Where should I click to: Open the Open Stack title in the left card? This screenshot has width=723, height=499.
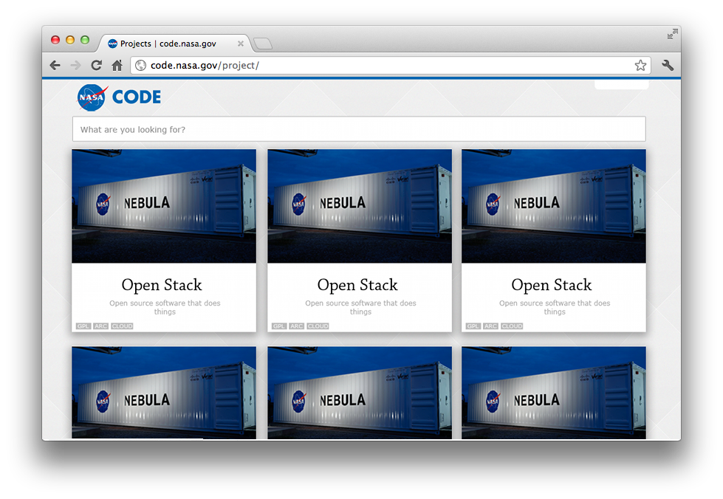[162, 285]
